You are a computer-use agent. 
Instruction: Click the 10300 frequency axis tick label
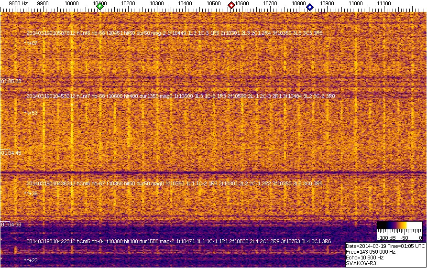pos(157,3)
